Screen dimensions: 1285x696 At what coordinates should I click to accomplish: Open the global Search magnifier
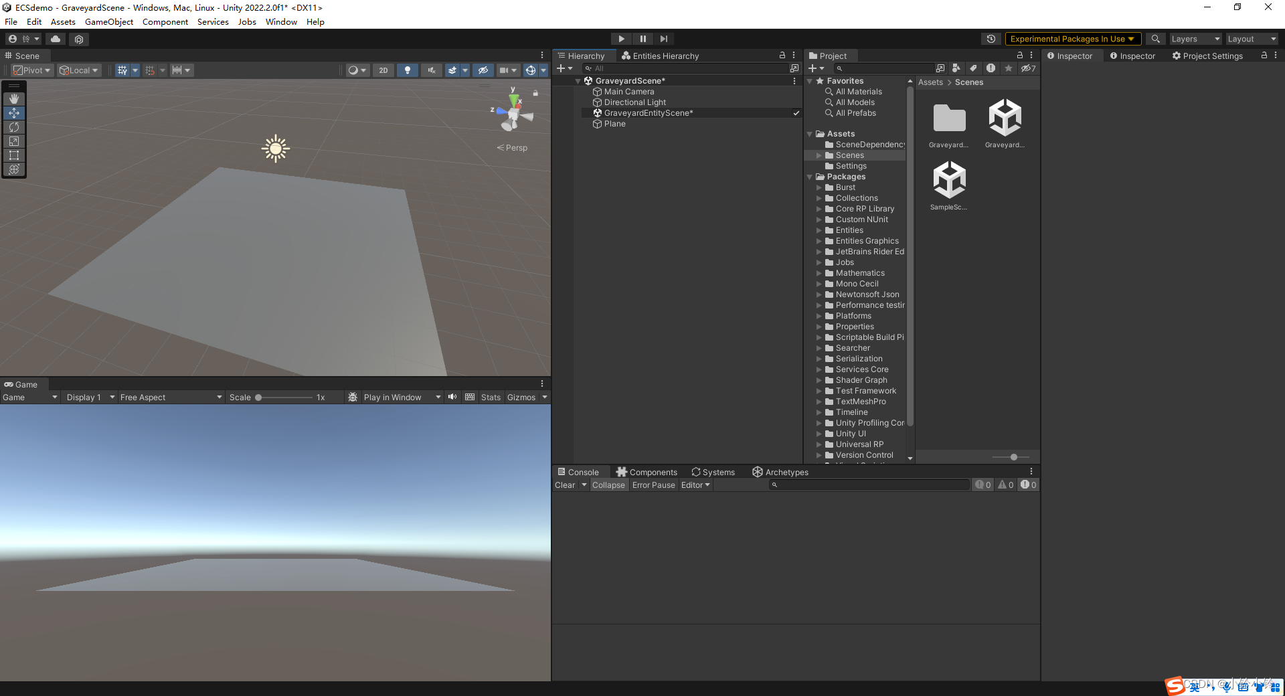click(x=1156, y=39)
